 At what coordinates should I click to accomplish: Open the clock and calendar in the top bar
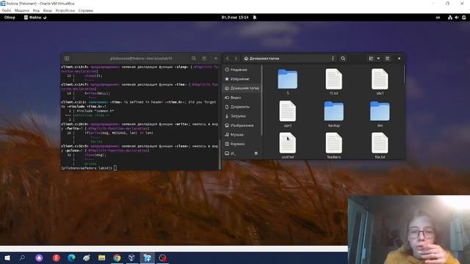235,18
